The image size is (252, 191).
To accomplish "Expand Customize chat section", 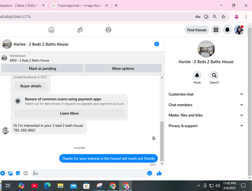I will [206, 94].
